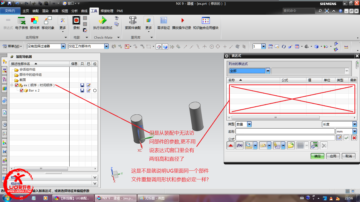The image size is (360, 202).
Task: Open the 类型 数量 type dropdown
Action: tap(249, 124)
